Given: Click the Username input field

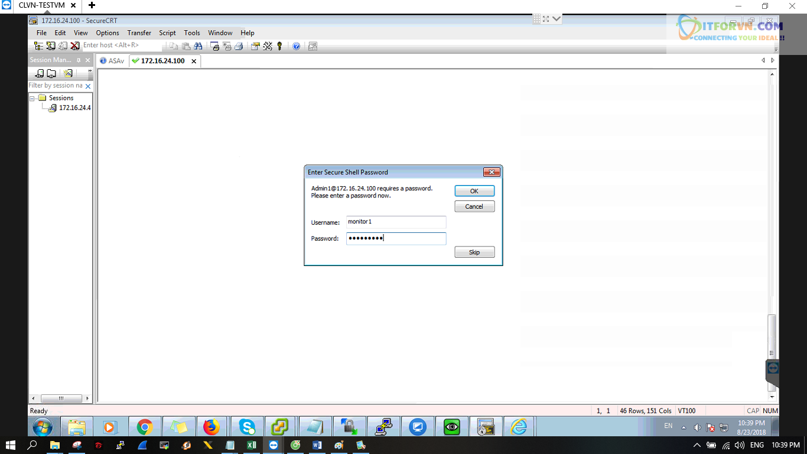Looking at the screenshot, I should (396, 222).
